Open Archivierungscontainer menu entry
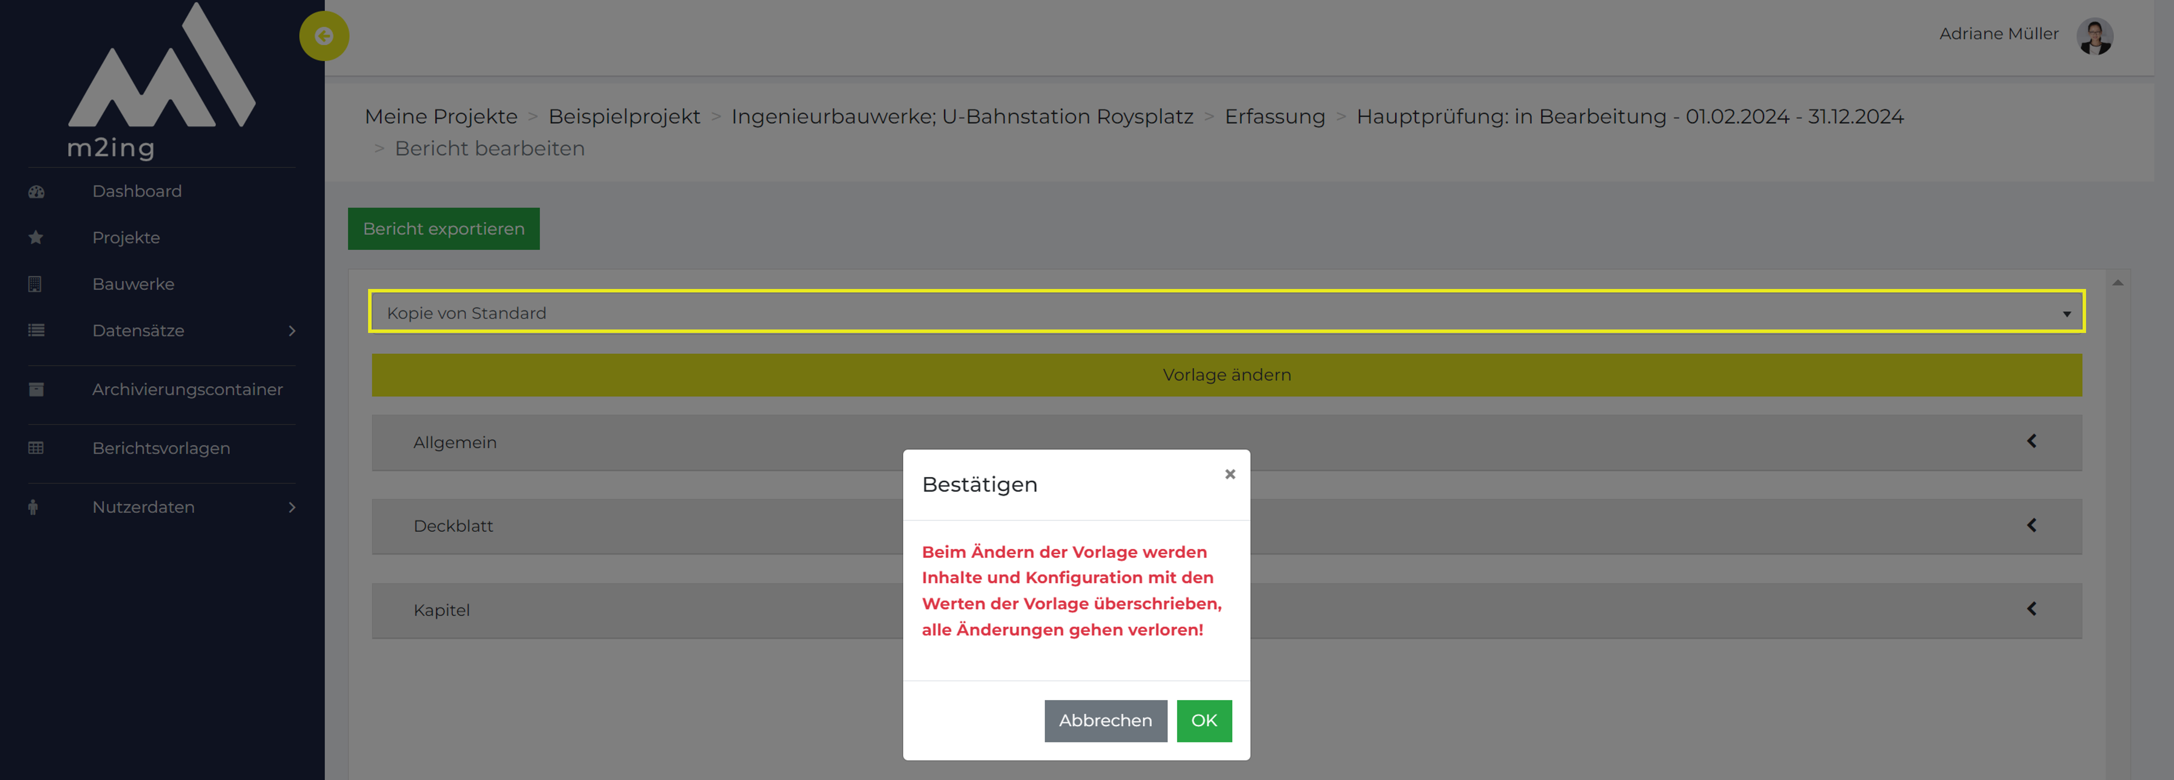 point(187,389)
